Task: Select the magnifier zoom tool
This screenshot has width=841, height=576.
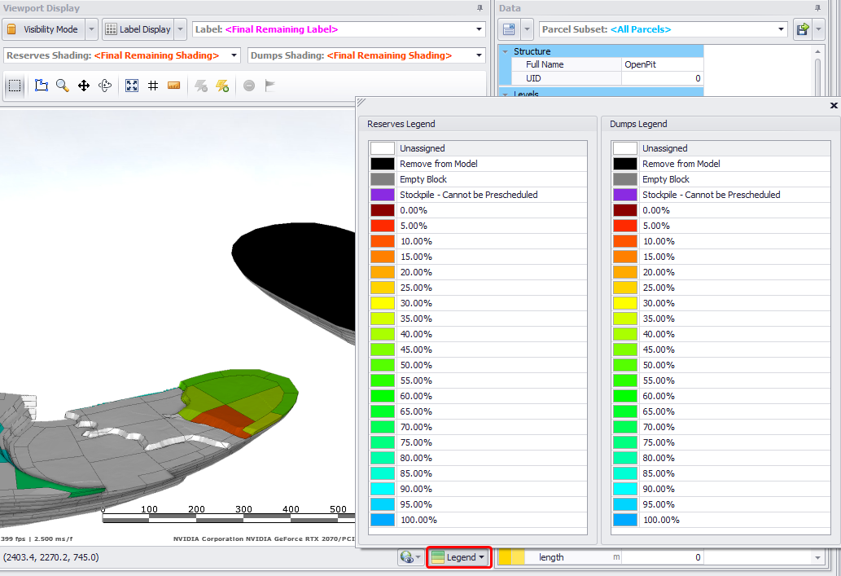Action: [63, 86]
